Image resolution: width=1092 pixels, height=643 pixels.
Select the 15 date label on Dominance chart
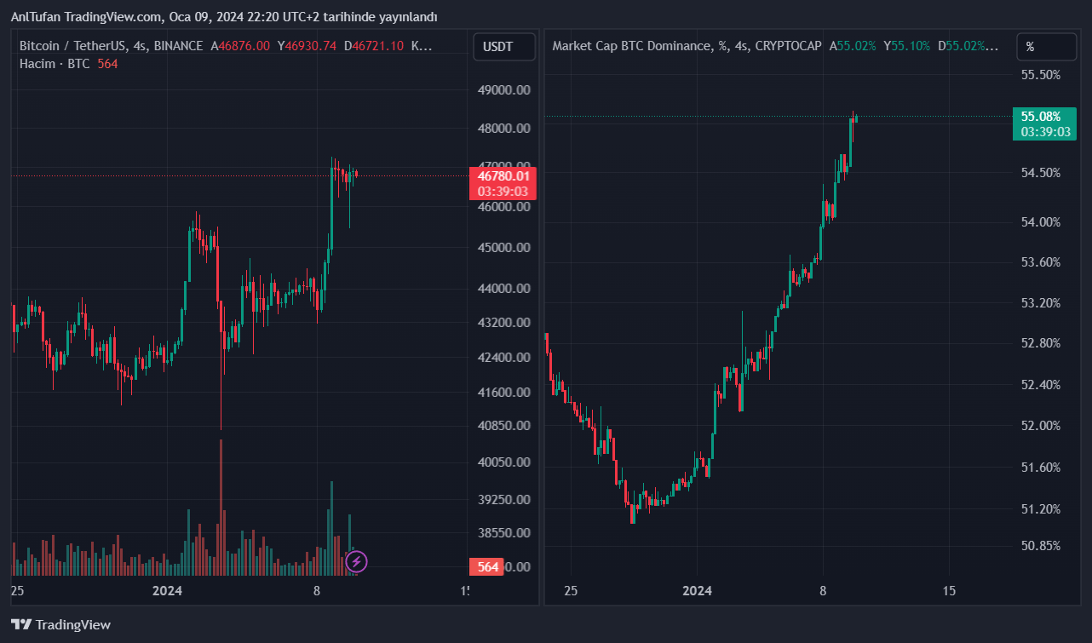click(x=950, y=590)
